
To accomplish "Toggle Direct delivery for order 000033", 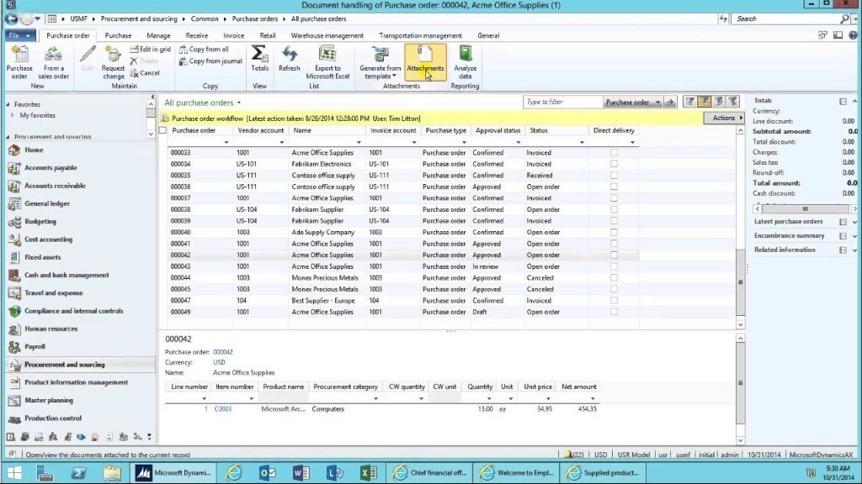I will coord(614,153).
